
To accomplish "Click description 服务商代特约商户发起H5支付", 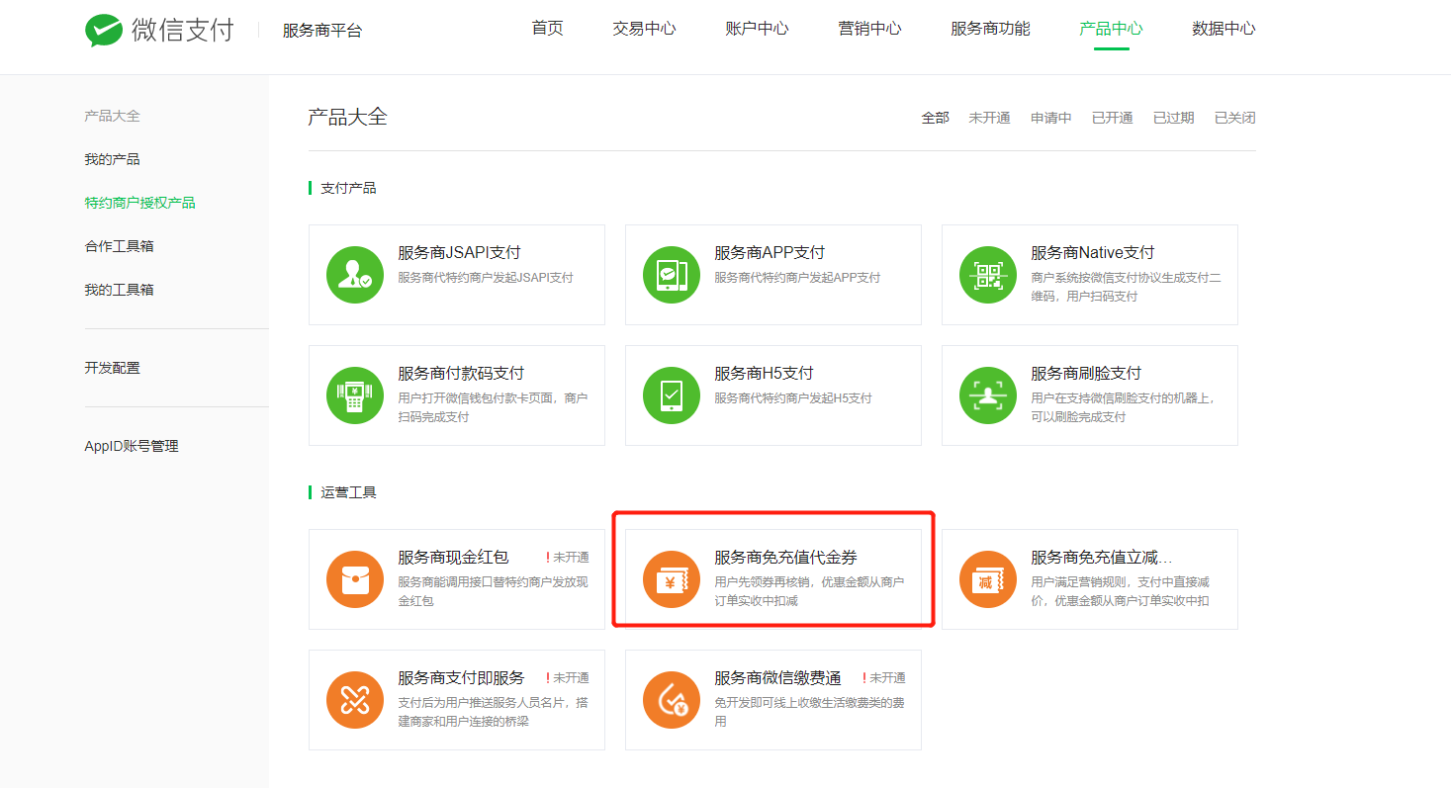I will click(x=793, y=398).
